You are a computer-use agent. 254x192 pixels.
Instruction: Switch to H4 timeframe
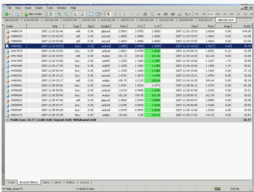point(232,14)
